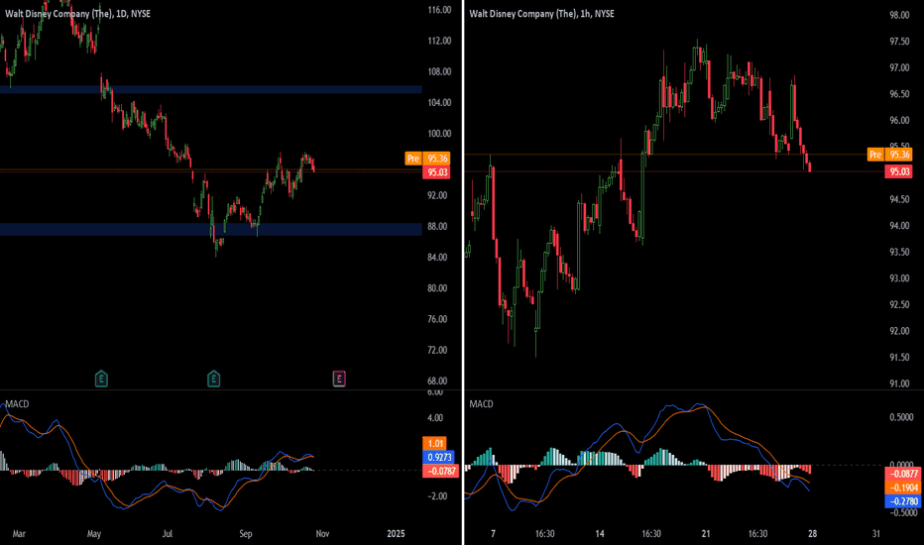Click the green earnings E marker near August

click(214, 379)
